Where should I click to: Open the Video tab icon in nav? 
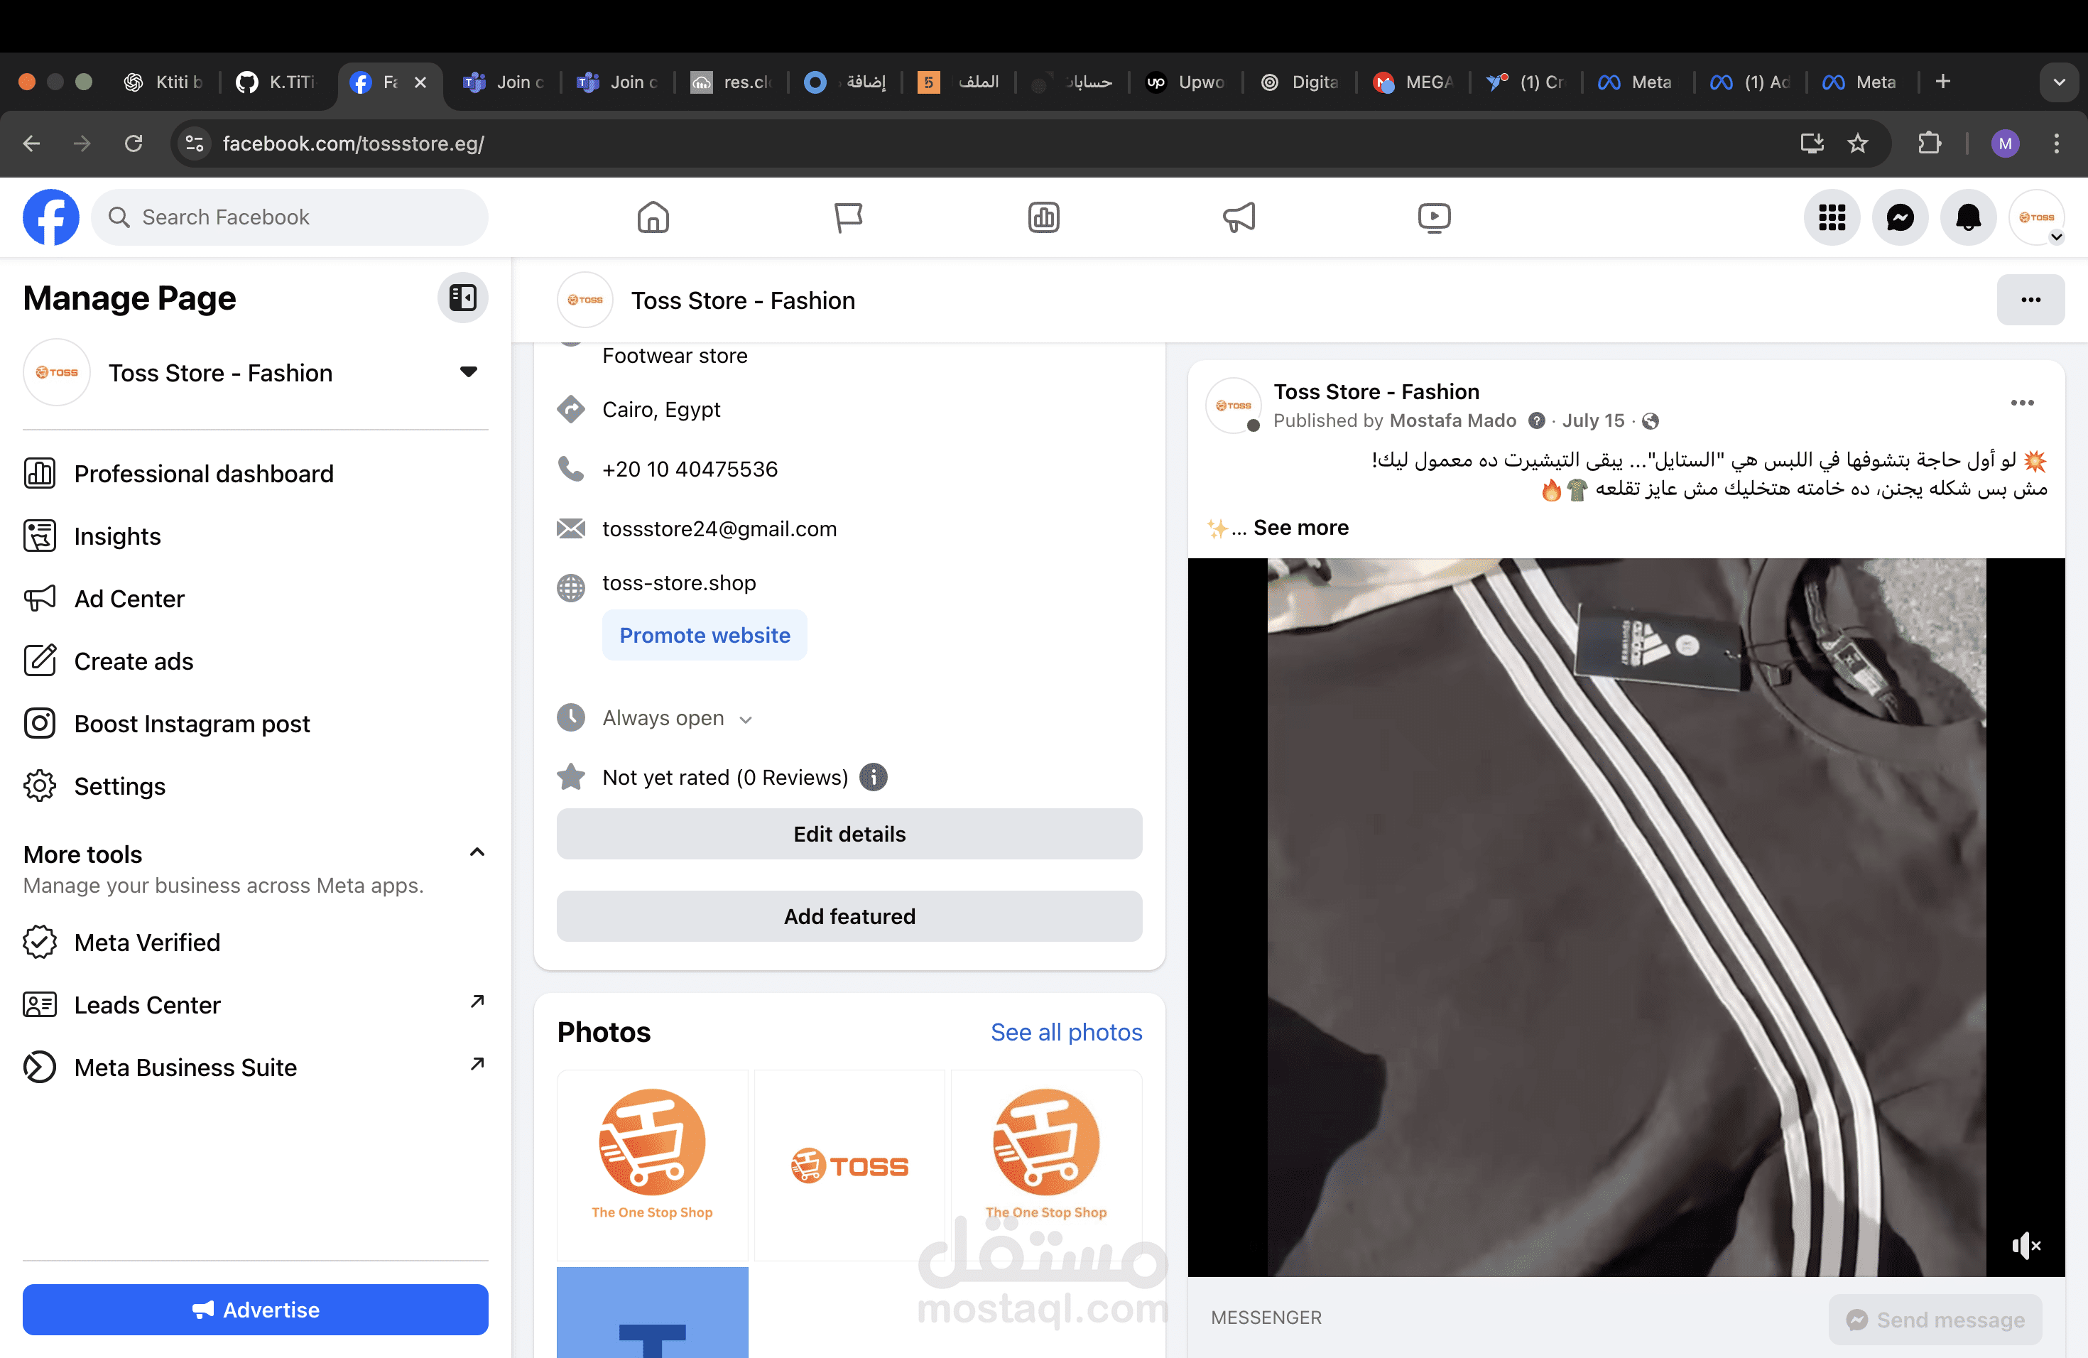click(1433, 217)
